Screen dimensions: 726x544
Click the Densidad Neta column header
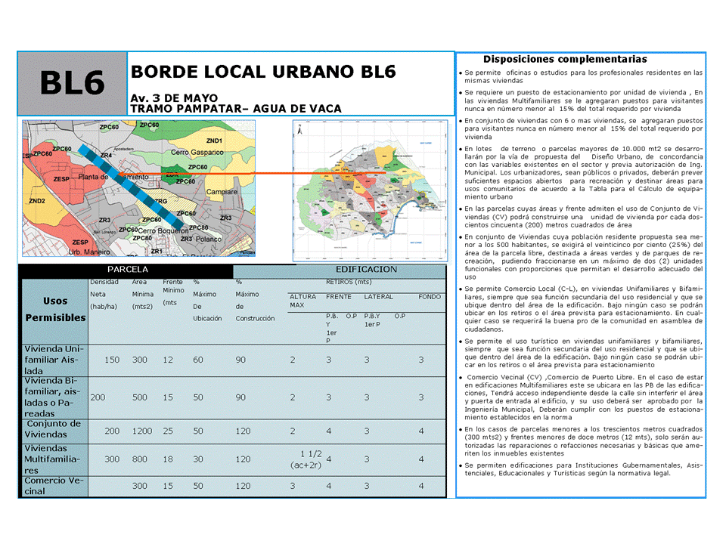pos(104,294)
